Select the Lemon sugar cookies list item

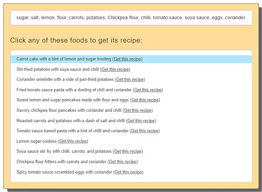pos(36,141)
